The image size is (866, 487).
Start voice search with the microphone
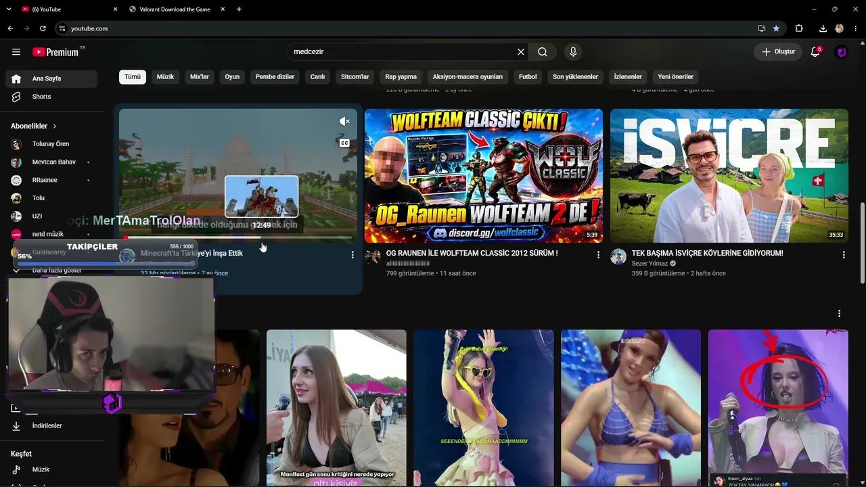coord(573,52)
